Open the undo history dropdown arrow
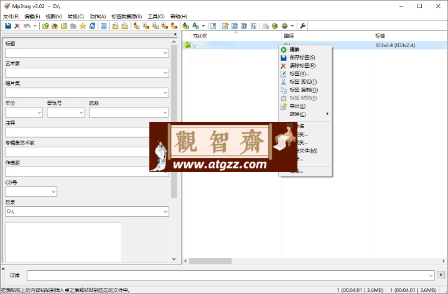This screenshot has height=294, width=448. click(35, 26)
